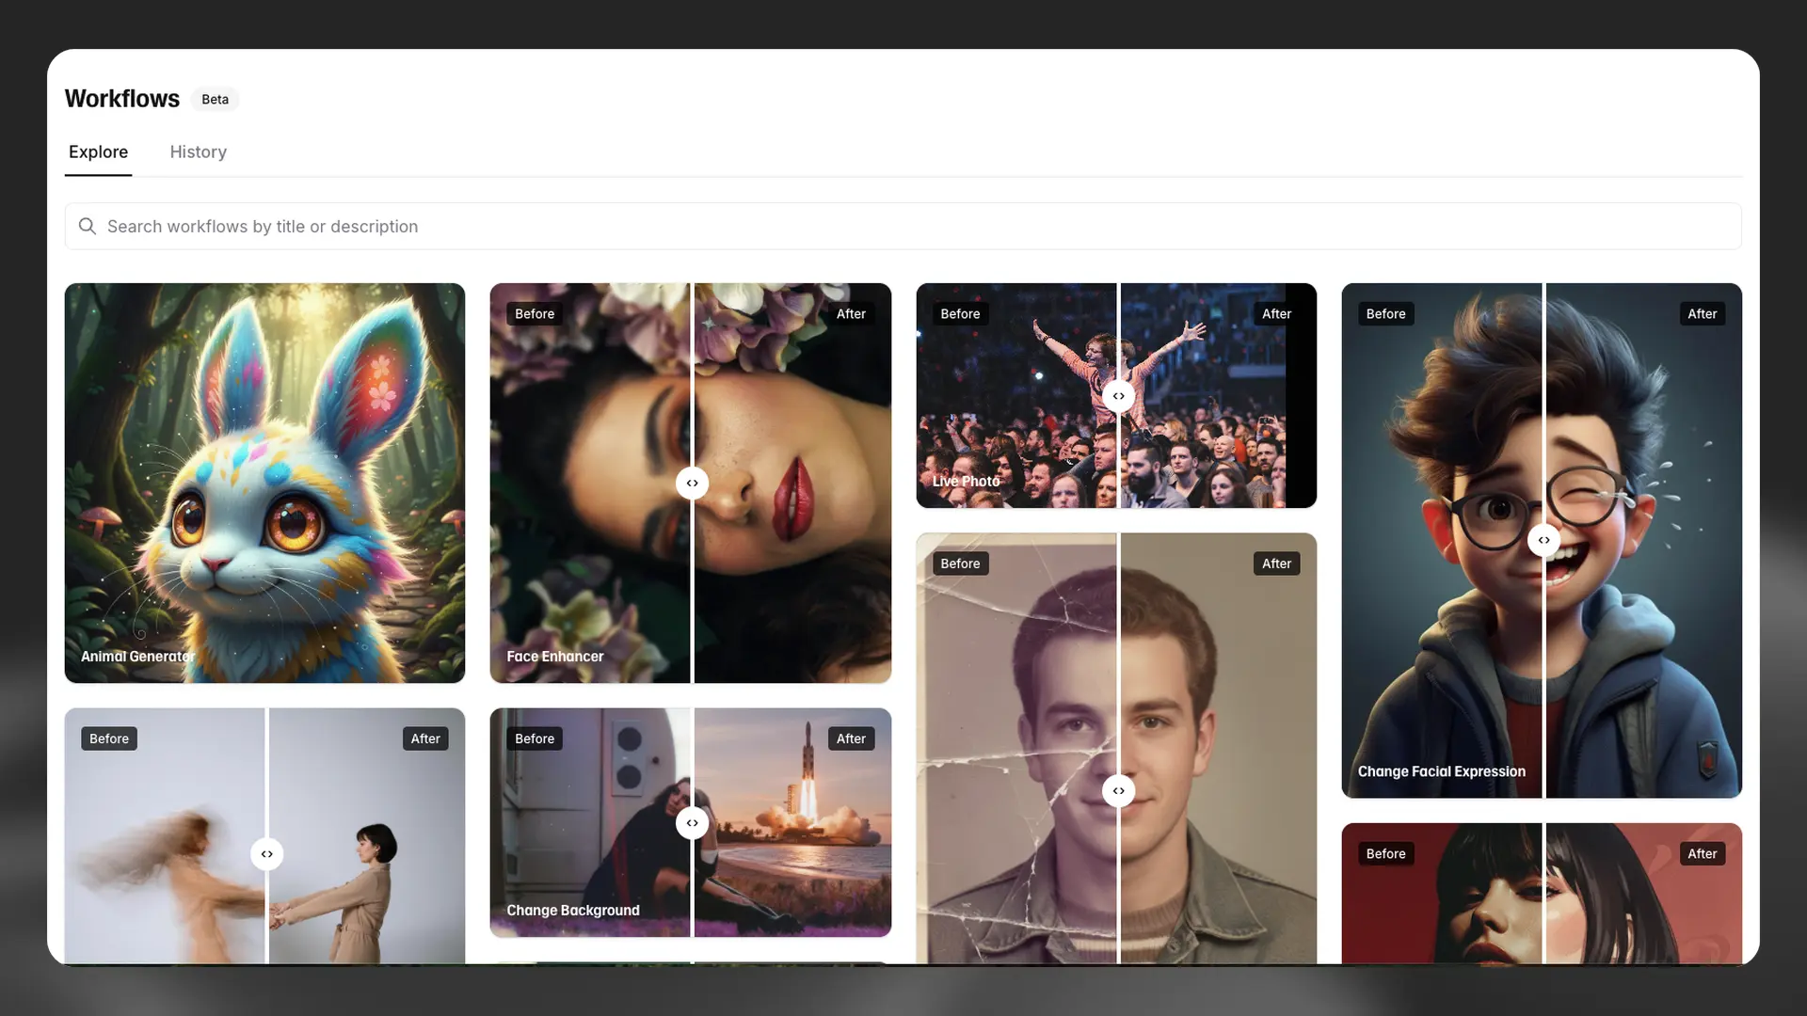This screenshot has height=1016, width=1807.
Task: Click Before label on Face Enhancer card
Action: click(534, 314)
